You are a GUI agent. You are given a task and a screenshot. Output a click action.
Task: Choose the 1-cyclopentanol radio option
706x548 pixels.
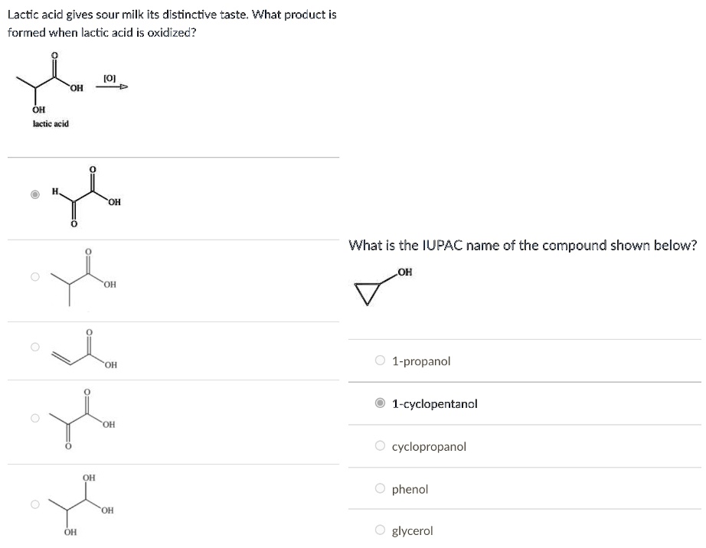381,403
